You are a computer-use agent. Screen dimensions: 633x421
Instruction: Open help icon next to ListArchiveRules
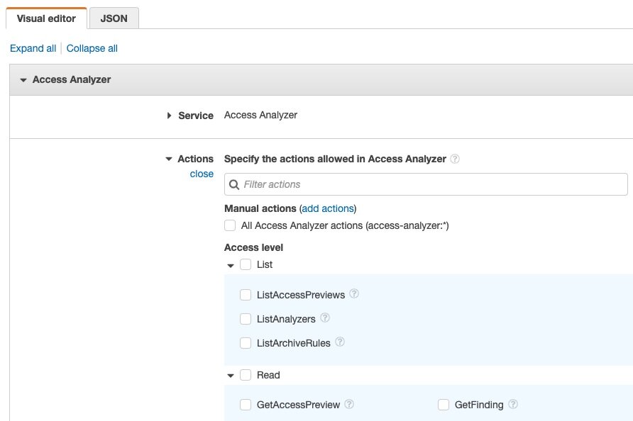tap(340, 342)
